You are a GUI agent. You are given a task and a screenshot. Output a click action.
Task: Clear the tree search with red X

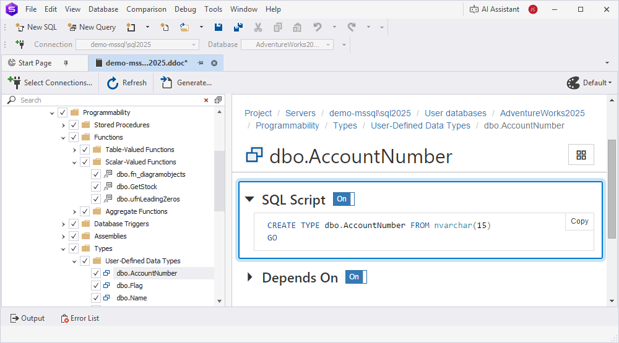pyautogui.click(x=206, y=100)
